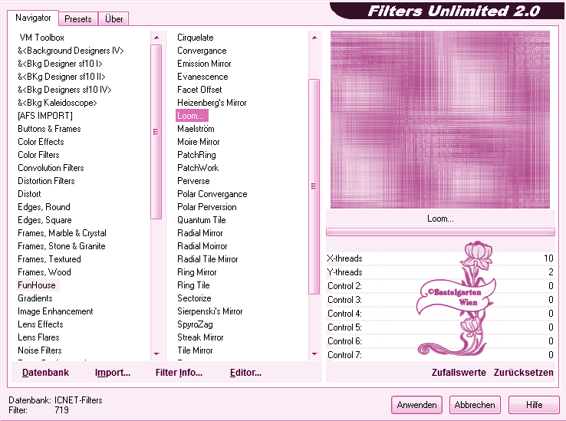Select the Distort category
Image resolution: width=566 pixels, height=421 pixels.
(x=29, y=194)
